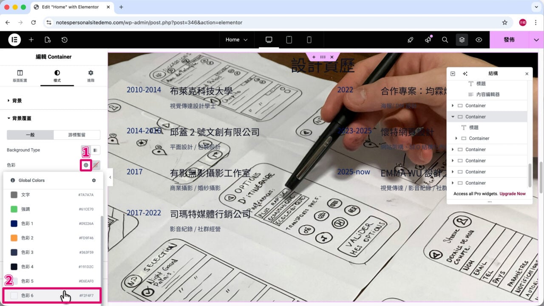Switch to the 版面配置 tab

pos(20,76)
